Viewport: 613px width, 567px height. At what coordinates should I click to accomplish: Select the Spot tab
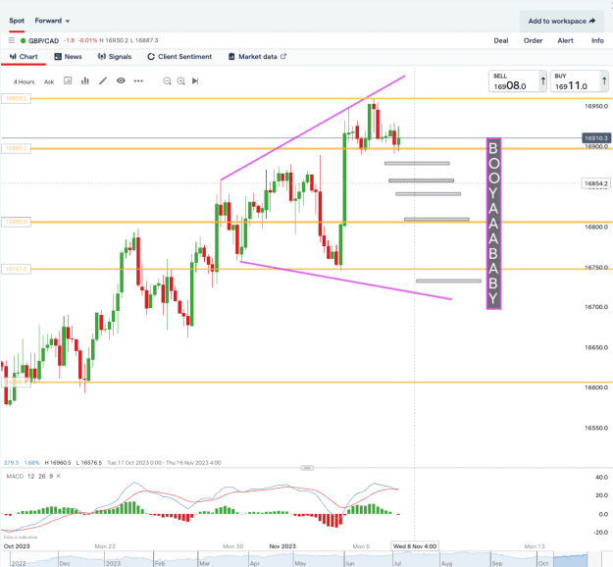[x=17, y=21]
